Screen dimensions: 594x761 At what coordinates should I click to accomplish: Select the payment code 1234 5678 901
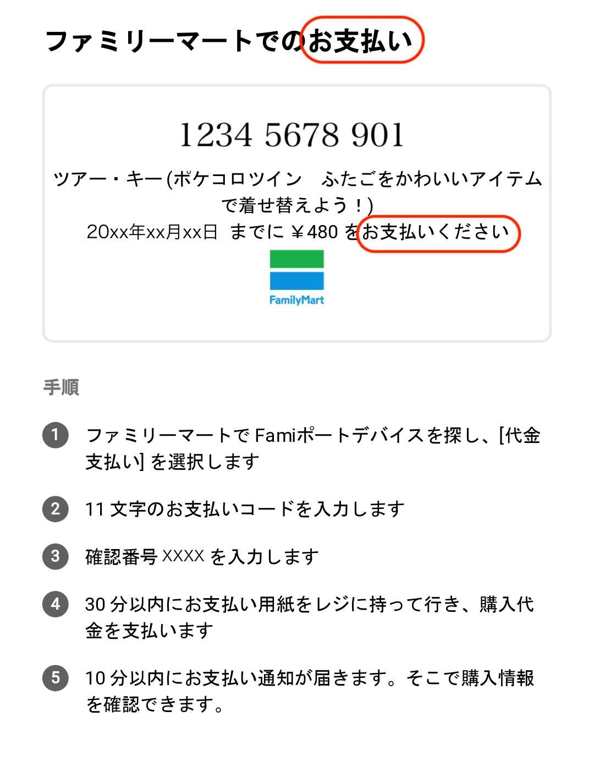pyautogui.click(x=292, y=135)
